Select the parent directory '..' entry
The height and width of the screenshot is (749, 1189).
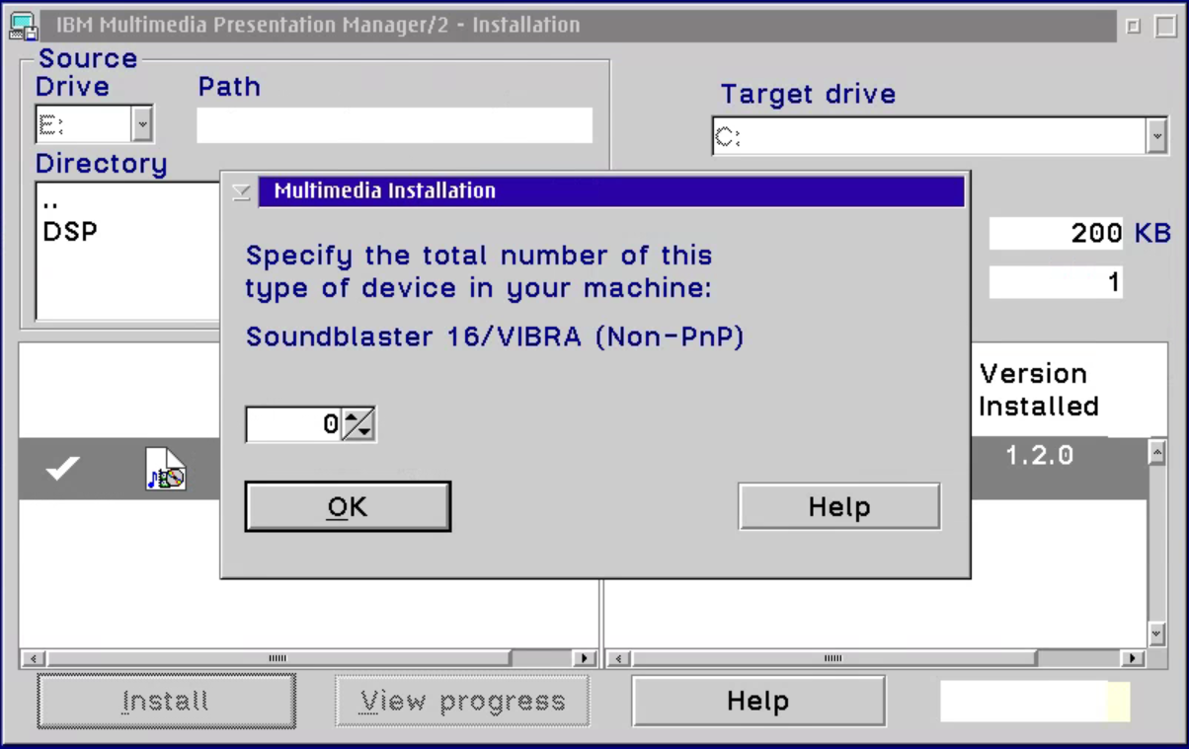[51, 204]
